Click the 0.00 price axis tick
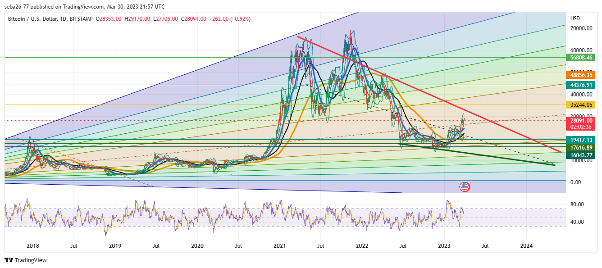This screenshot has height=268, width=602. coord(575,182)
